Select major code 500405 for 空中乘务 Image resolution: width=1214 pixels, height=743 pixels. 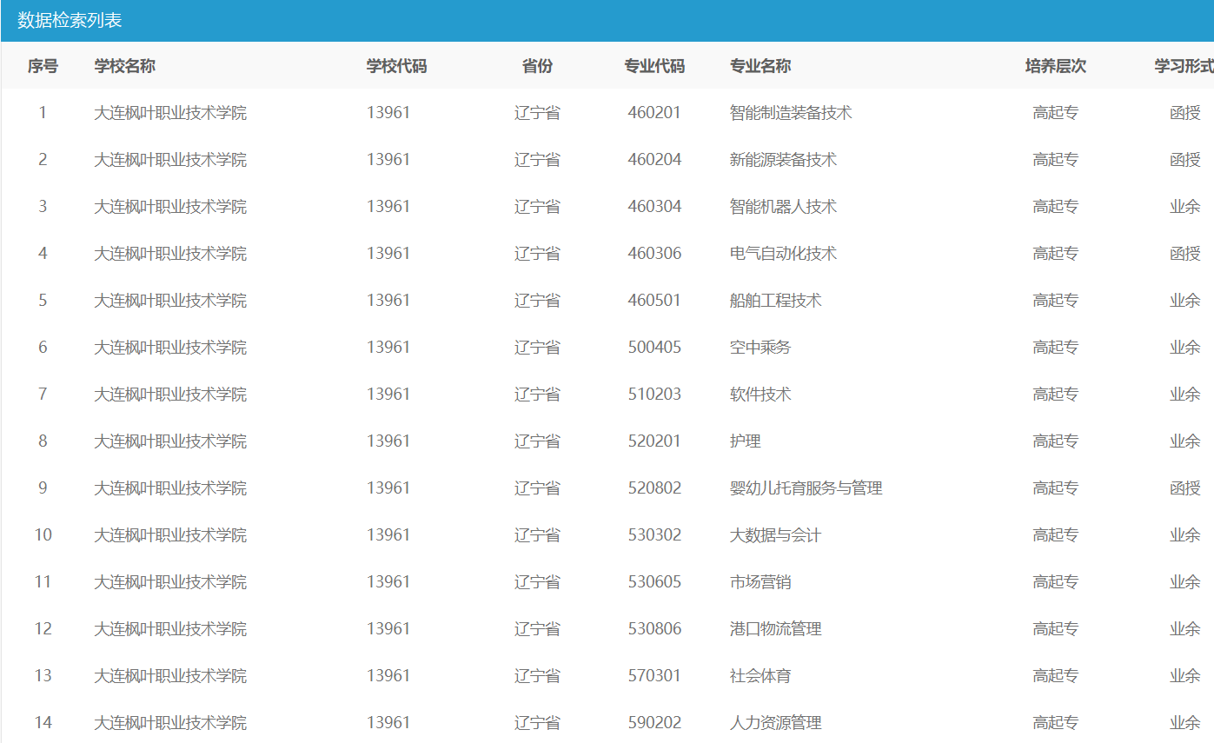point(654,348)
